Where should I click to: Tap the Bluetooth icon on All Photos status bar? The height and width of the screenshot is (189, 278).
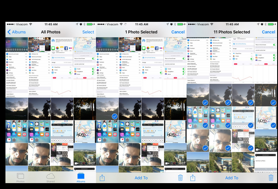[84, 24]
